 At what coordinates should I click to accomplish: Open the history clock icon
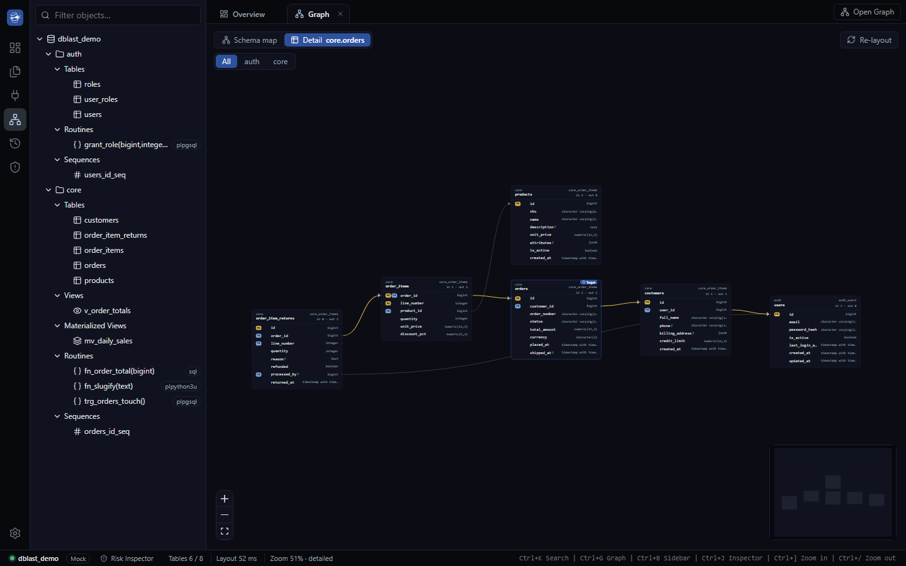pyautogui.click(x=15, y=143)
